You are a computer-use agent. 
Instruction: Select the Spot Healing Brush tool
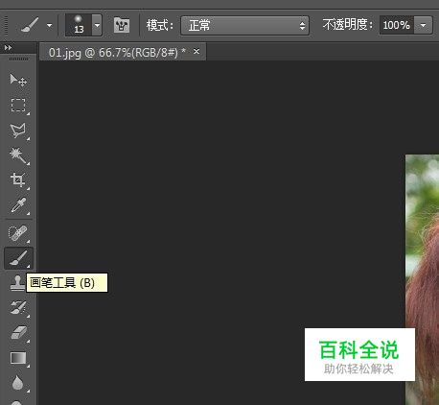18,233
